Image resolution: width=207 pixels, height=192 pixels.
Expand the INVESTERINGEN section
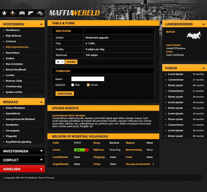(22, 151)
